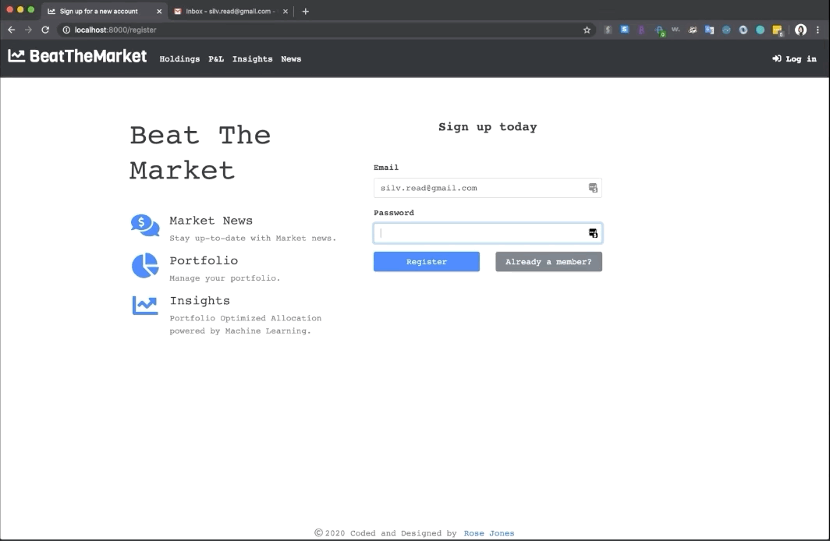The height and width of the screenshot is (541, 830).
Task: Click the light blue ring extension icon
Action: click(743, 30)
